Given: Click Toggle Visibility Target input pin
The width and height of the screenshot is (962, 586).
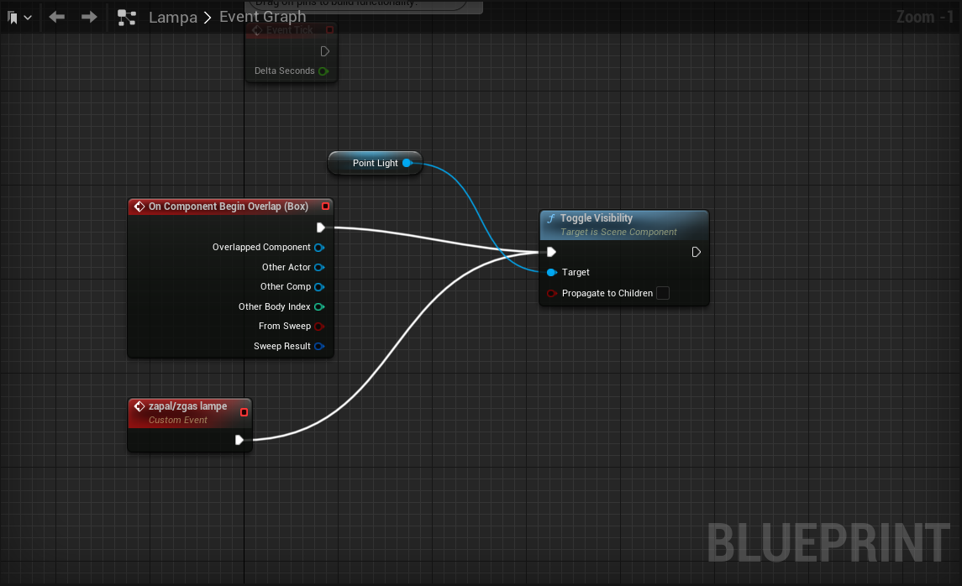Looking at the screenshot, I should tap(551, 272).
